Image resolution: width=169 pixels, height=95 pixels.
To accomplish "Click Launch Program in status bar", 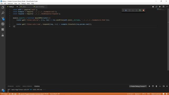I will tap(34, 94).
